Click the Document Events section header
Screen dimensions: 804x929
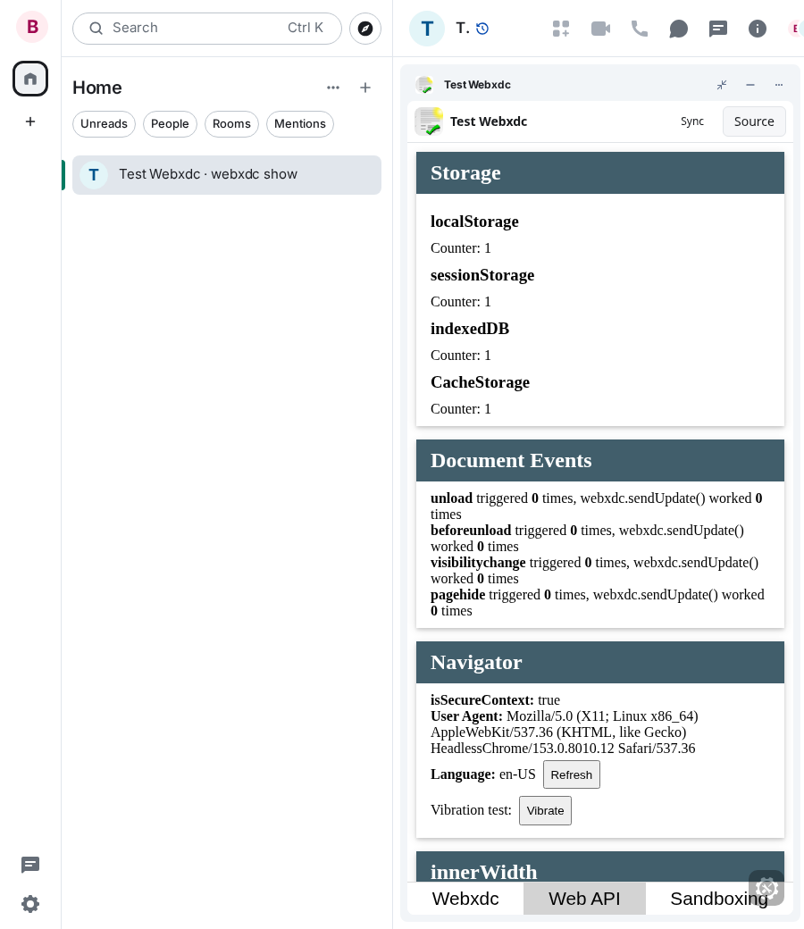[x=600, y=460]
